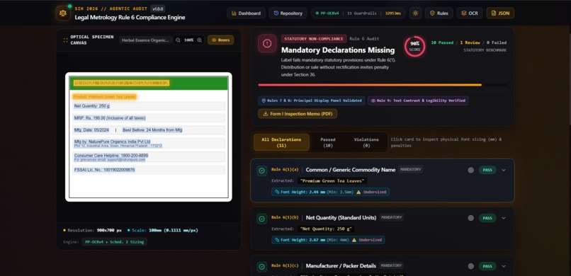
Task: Click the extracted "Net Quantity: 250 g" value
Action: click(x=326, y=229)
